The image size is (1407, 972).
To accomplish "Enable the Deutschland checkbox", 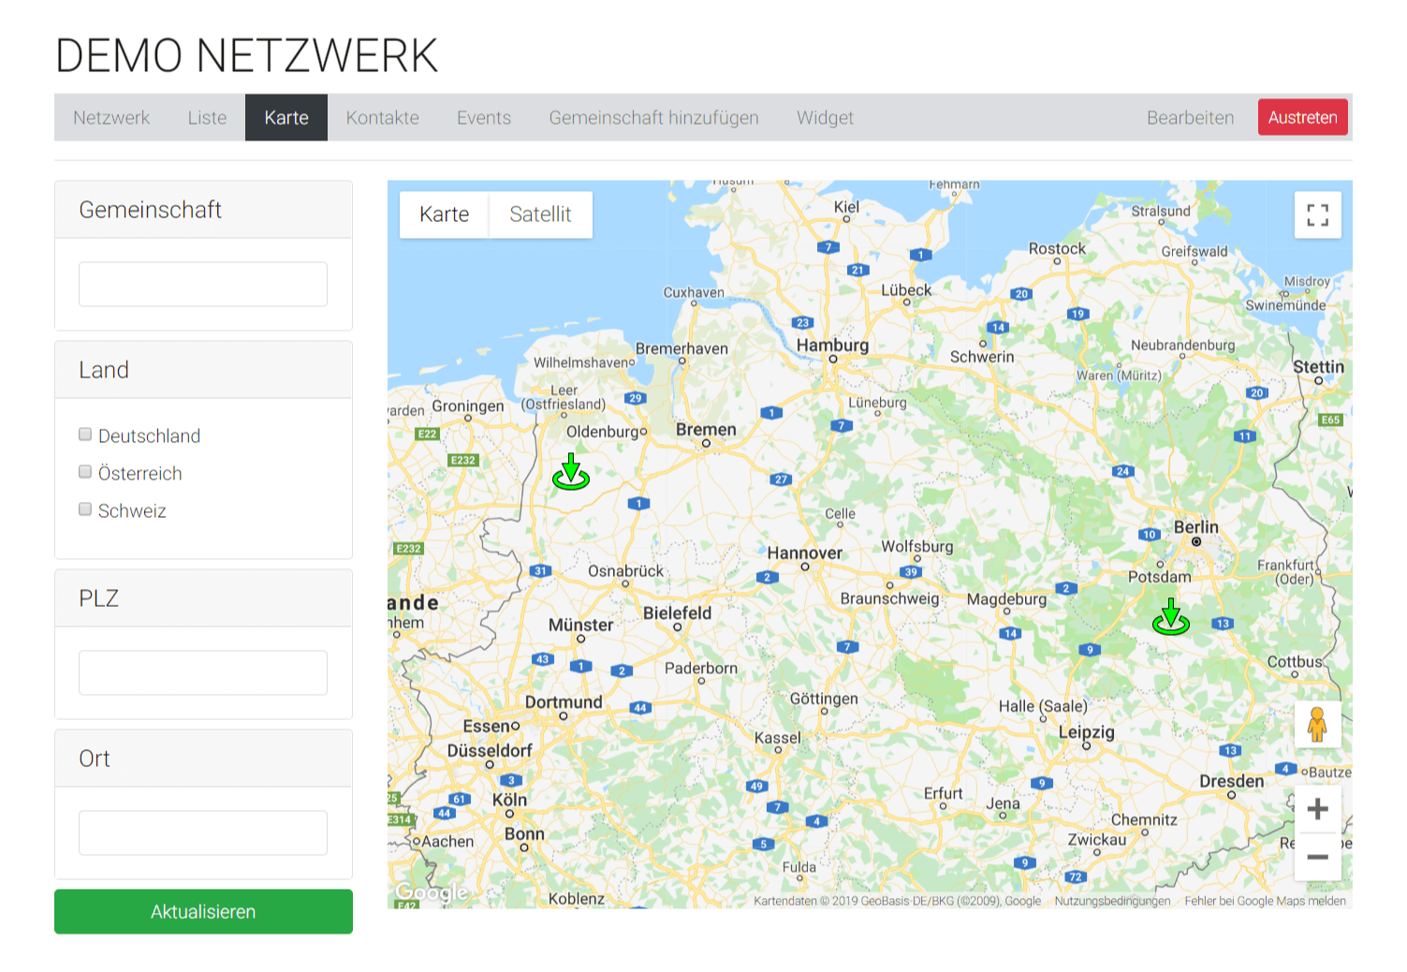I will coord(84,434).
